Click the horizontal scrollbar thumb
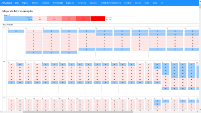This screenshot has width=201, height=113. click(x=78, y=112)
